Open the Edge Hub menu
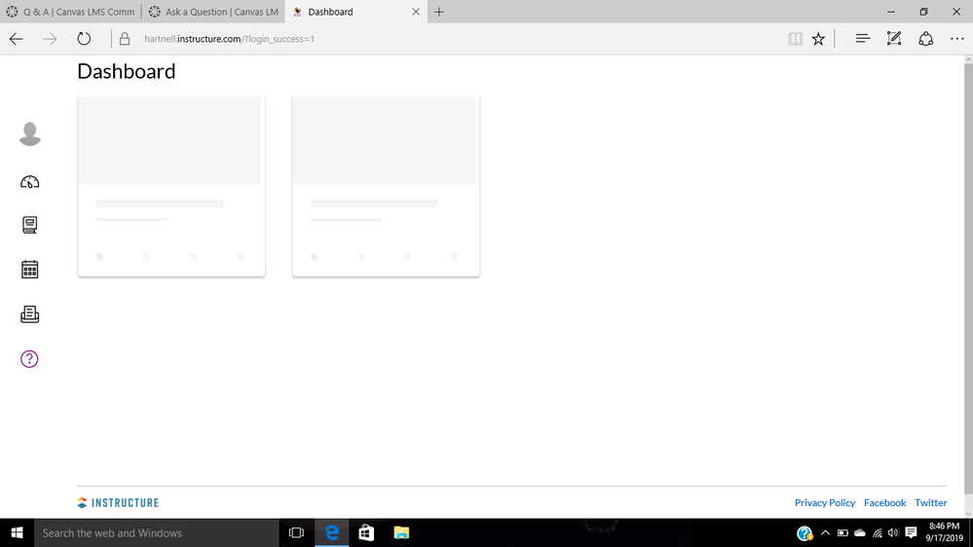The image size is (973, 547). [862, 39]
